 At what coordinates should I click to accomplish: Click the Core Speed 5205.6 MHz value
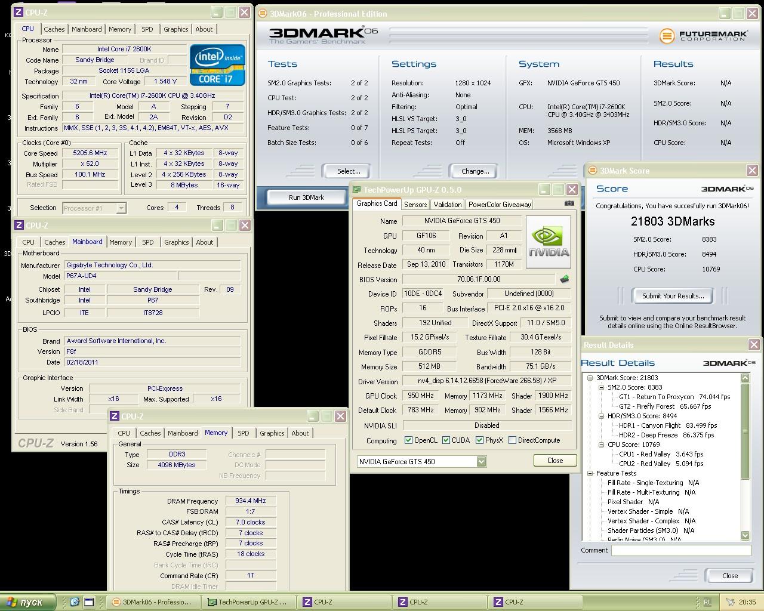click(x=90, y=153)
